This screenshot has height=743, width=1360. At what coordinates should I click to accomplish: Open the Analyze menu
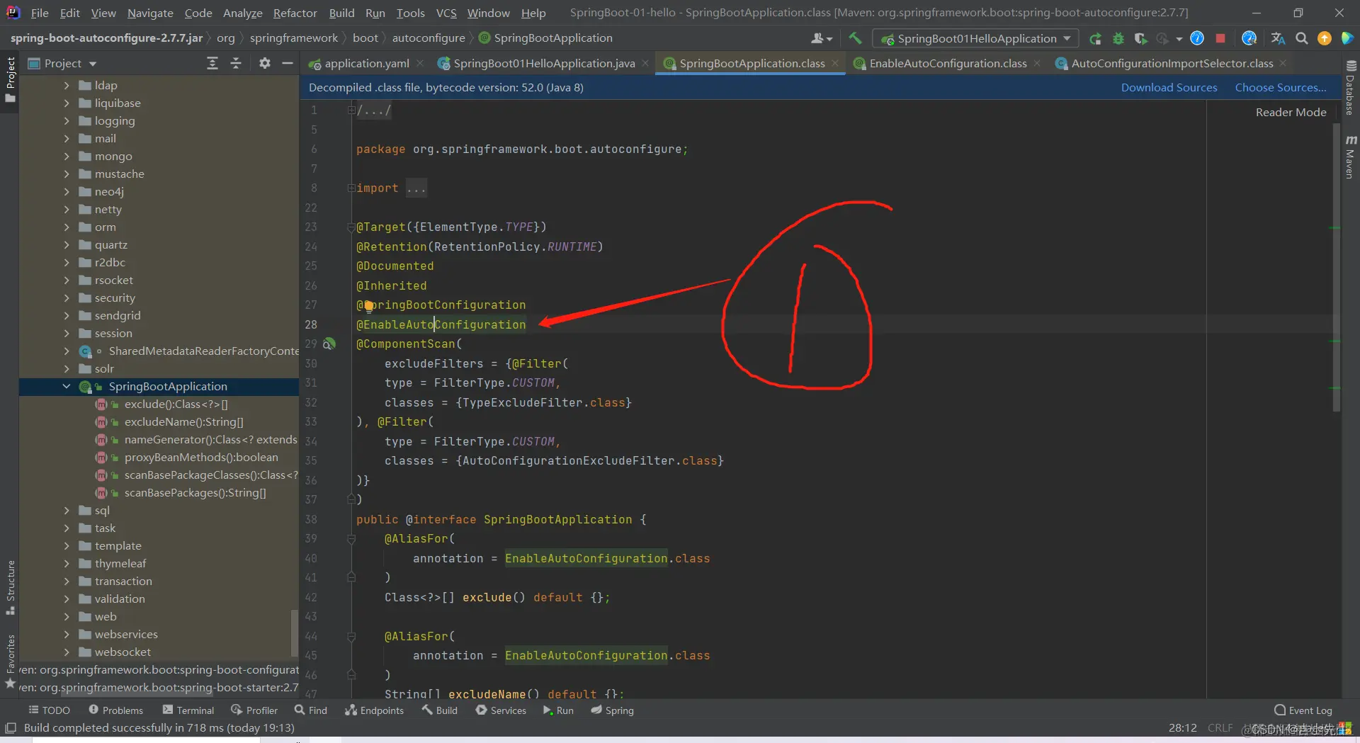coord(242,13)
